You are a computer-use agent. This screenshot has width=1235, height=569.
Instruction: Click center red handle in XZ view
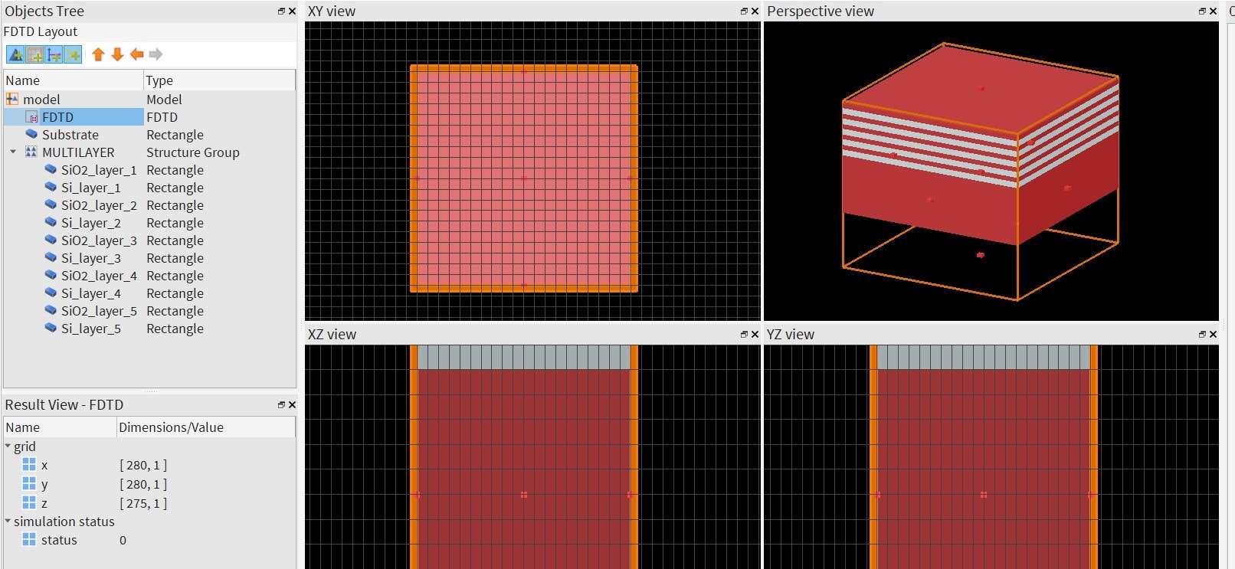tap(524, 495)
